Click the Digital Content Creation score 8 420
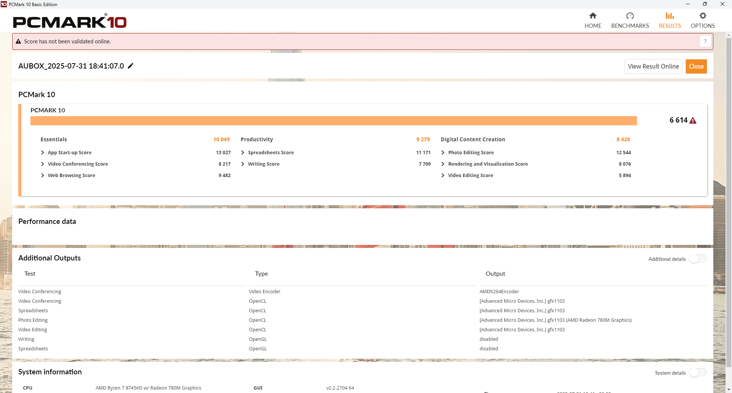732x393 pixels. 623,139
